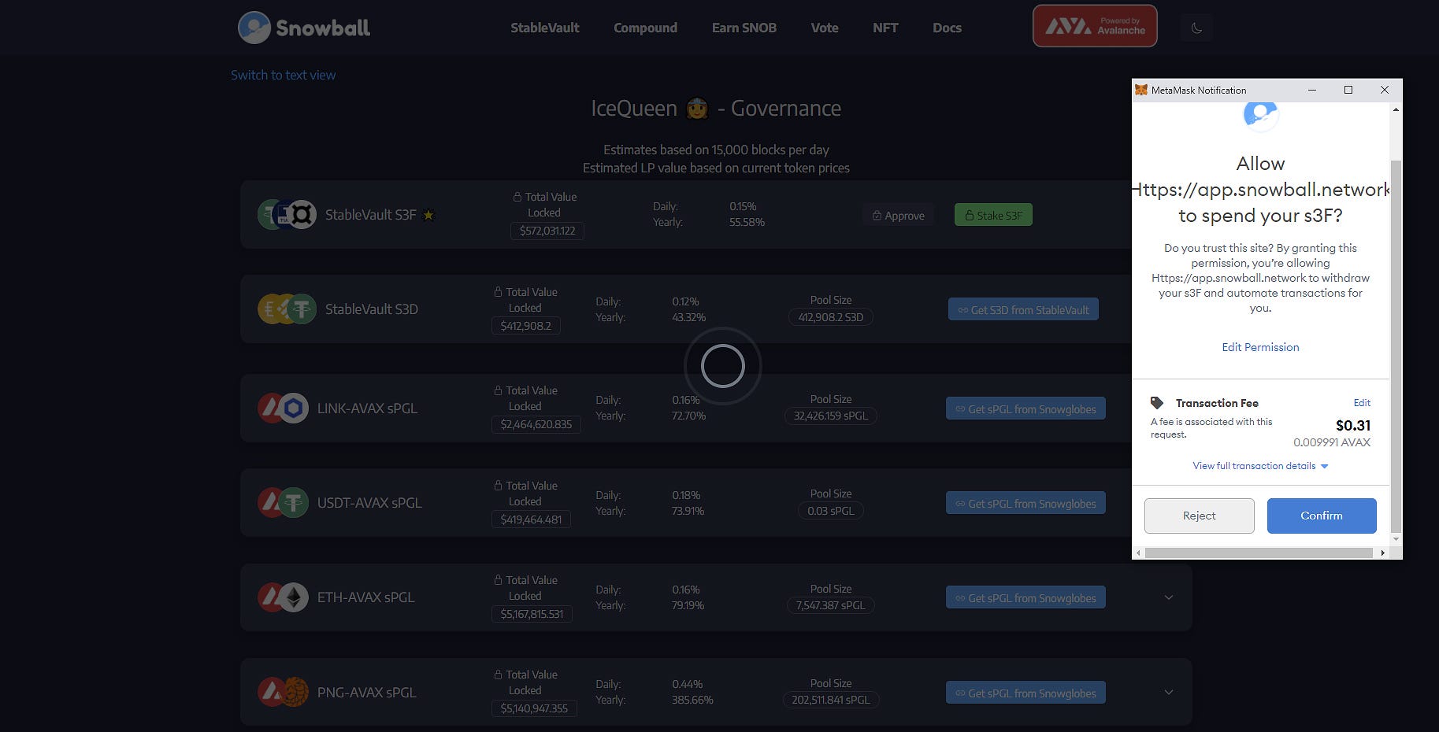
Task: Click Edit Permission link in MetaMask
Action: tap(1260, 347)
